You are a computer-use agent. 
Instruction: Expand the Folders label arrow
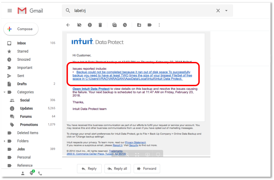tap(5, 141)
